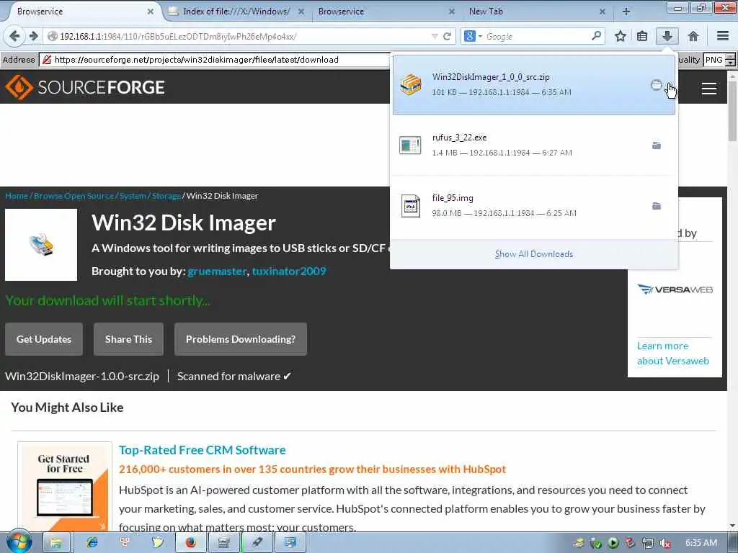Open the PNG quality selector stepper
This screenshot has height=553, width=738.
[x=730, y=60]
